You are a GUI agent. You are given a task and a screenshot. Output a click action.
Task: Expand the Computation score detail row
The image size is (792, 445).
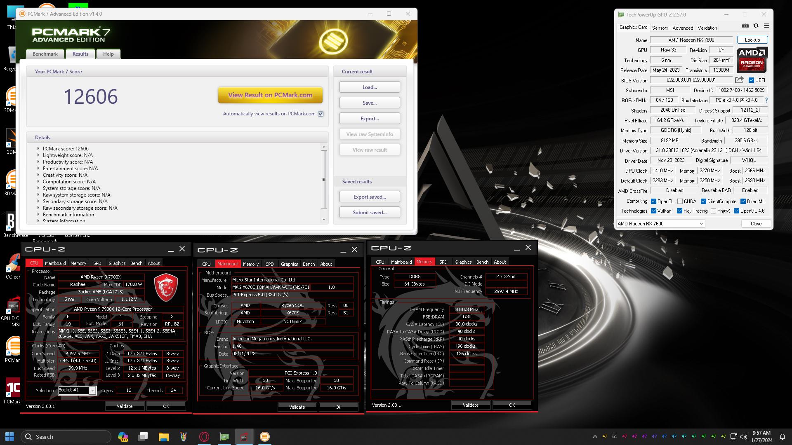point(38,182)
